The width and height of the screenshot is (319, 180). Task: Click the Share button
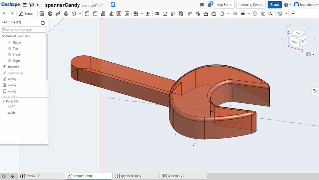[274, 5]
